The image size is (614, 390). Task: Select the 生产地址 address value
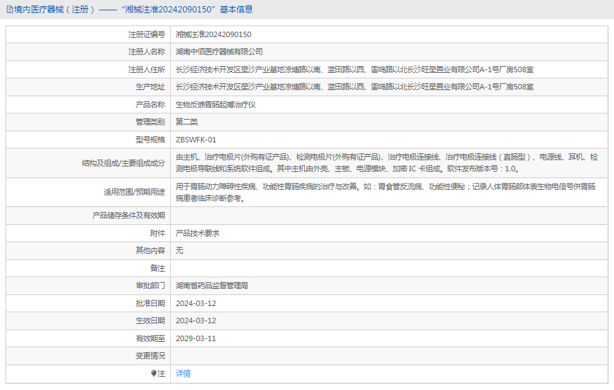click(354, 87)
